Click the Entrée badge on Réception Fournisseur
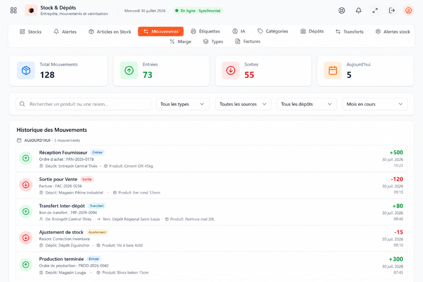 (97, 152)
